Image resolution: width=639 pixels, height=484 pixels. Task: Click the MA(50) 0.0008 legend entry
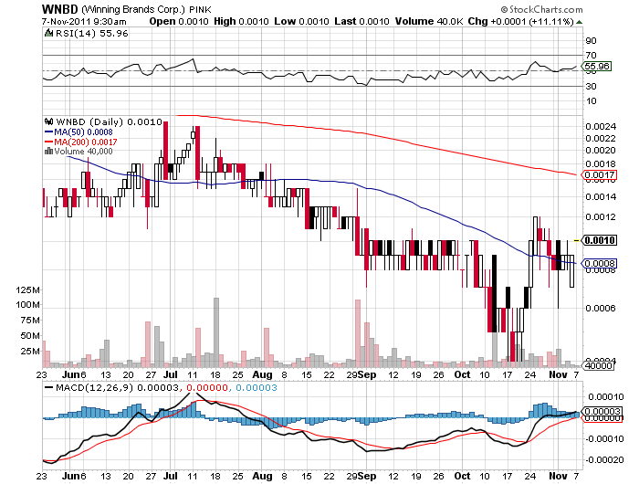point(79,132)
